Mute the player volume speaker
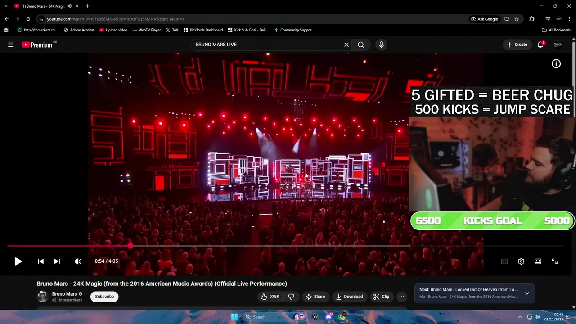This screenshot has width=576, height=324. click(78, 261)
